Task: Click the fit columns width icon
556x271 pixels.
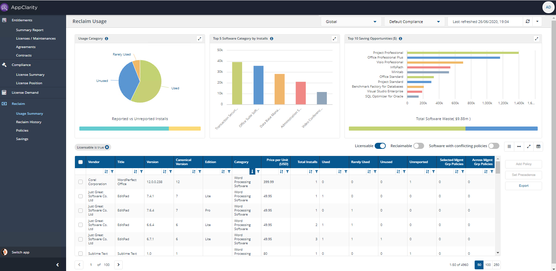Action: [x=519, y=146]
